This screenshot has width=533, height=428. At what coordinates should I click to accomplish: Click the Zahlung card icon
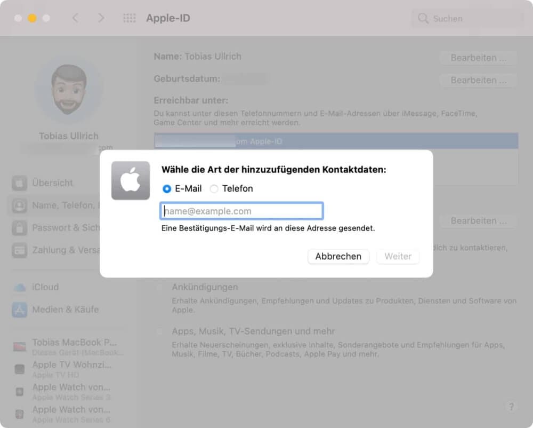[x=19, y=250]
